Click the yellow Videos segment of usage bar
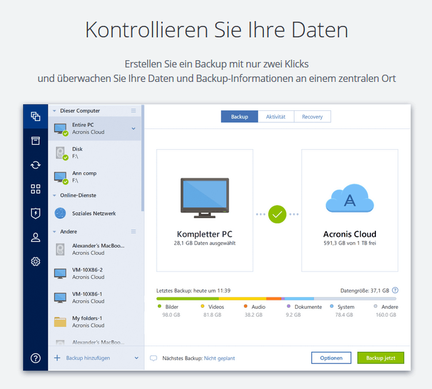Viewport: 432px width, 389px height. (242, 299)
